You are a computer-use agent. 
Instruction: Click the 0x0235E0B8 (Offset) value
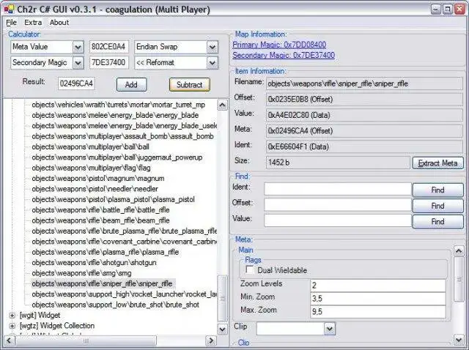pyautogui.click(x=364, y=100)
